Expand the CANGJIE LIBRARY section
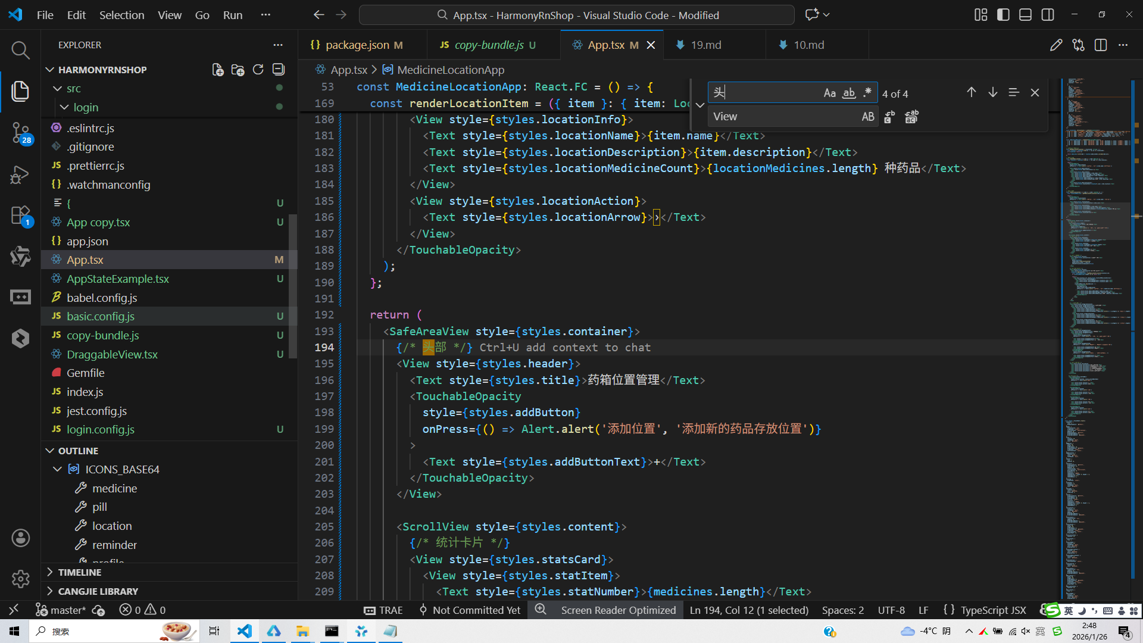 [50, 591]
